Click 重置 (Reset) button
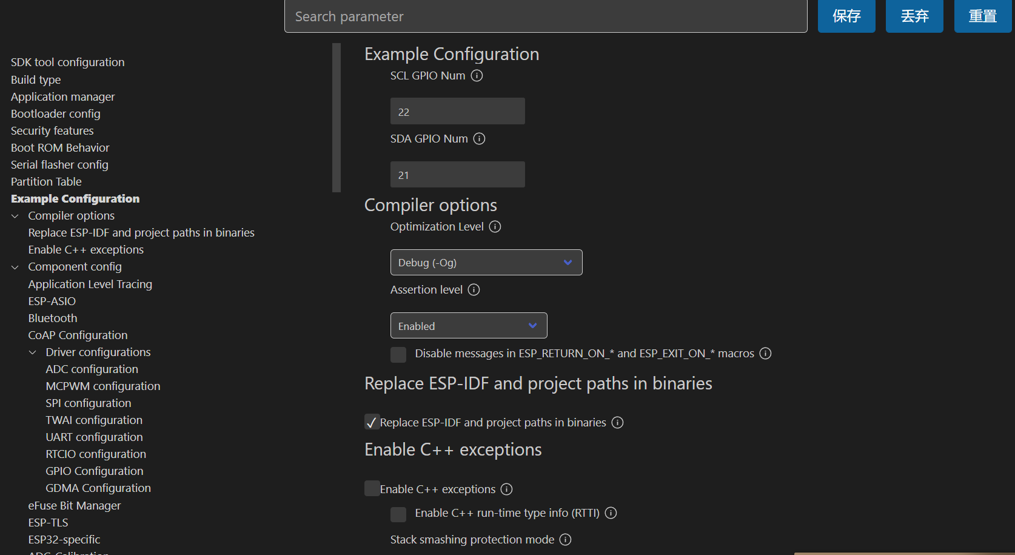The width and height of the screenshot is (1015, 555). [x=983, y=16]
